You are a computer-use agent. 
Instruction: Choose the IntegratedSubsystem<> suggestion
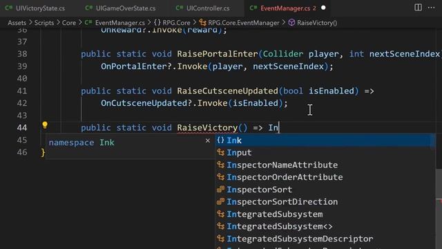(x=325, y=226)
